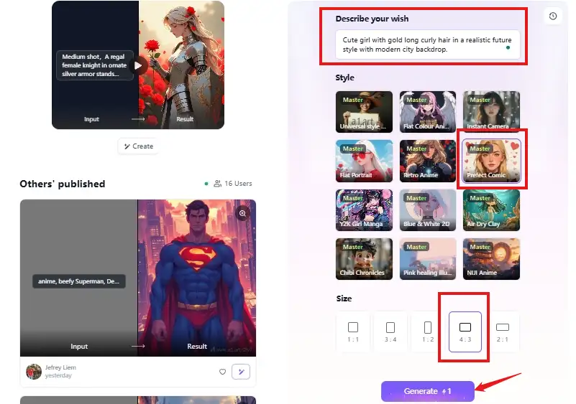Click the Create button under knight example

pos(138,146)
